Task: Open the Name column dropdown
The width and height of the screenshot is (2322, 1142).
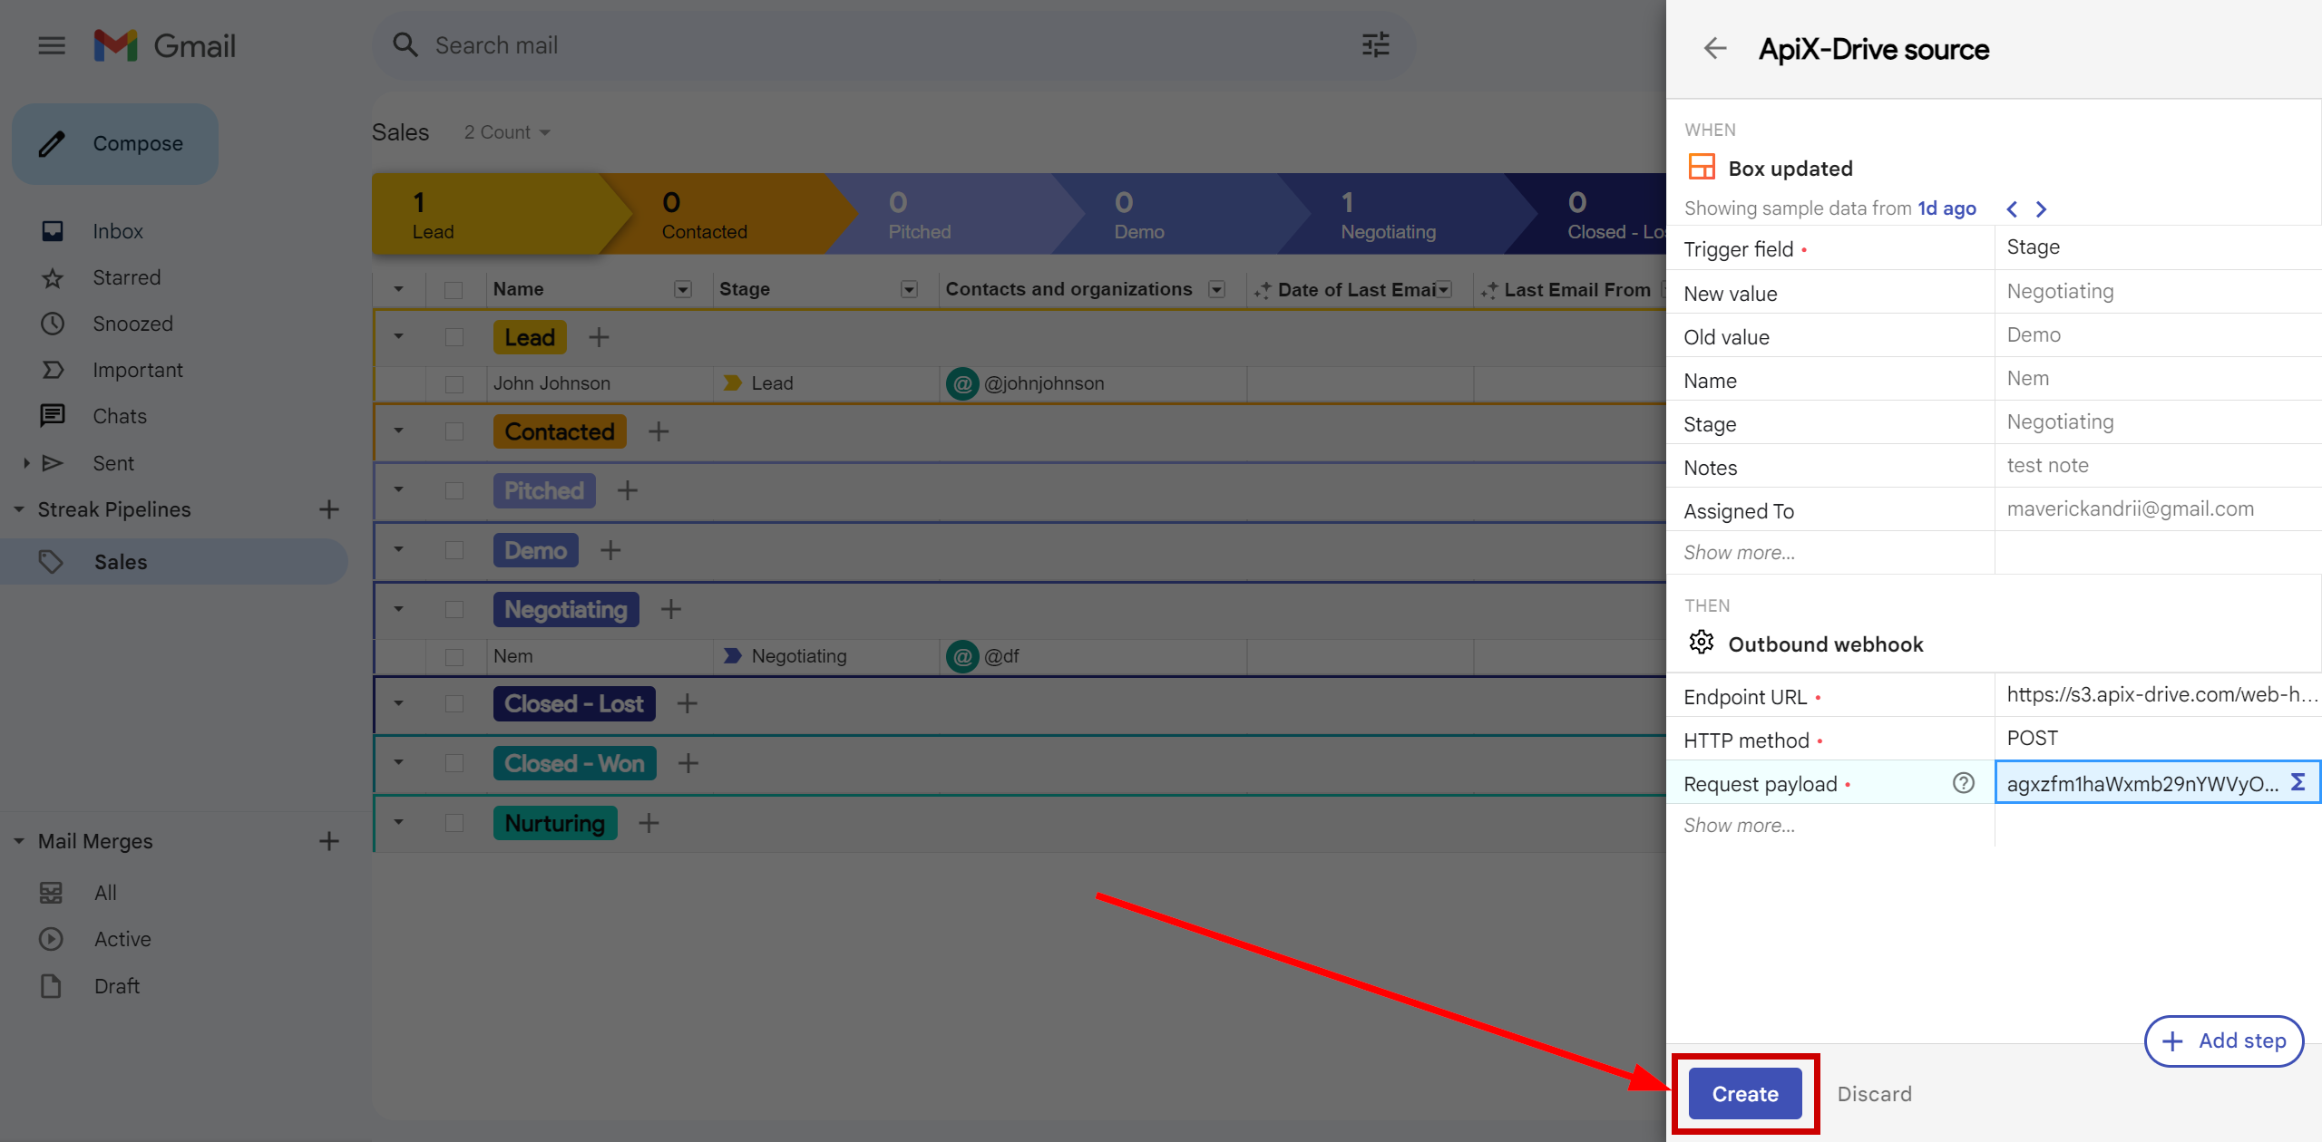Action: (x=683, y=289)
